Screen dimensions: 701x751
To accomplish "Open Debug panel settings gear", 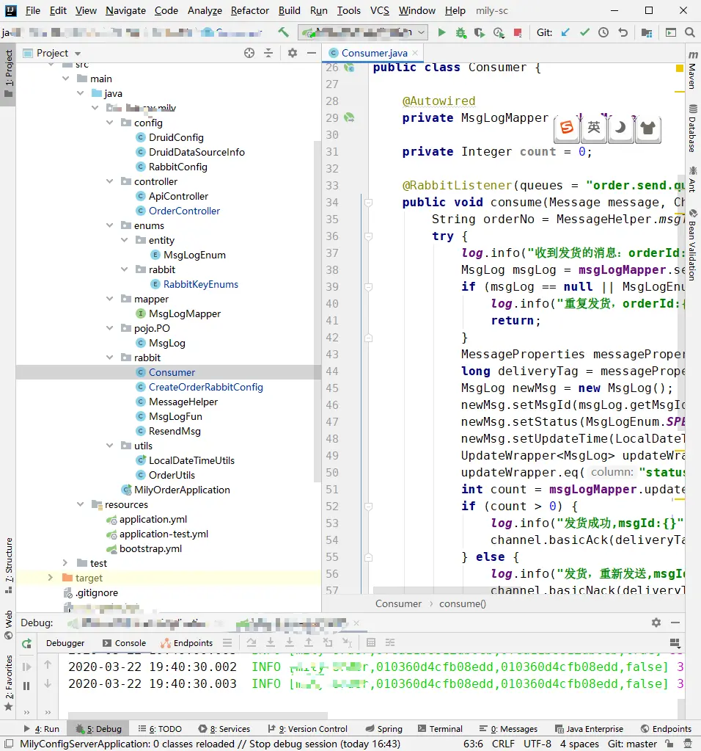I will click(656, 623).
